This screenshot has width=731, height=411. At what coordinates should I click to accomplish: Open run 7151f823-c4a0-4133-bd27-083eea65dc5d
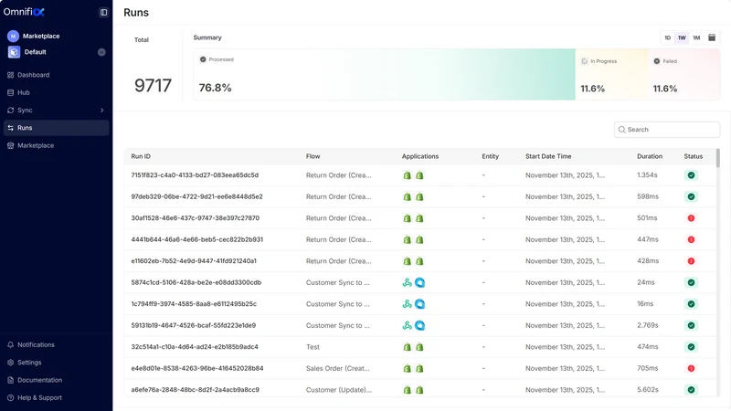coord(195,175)
